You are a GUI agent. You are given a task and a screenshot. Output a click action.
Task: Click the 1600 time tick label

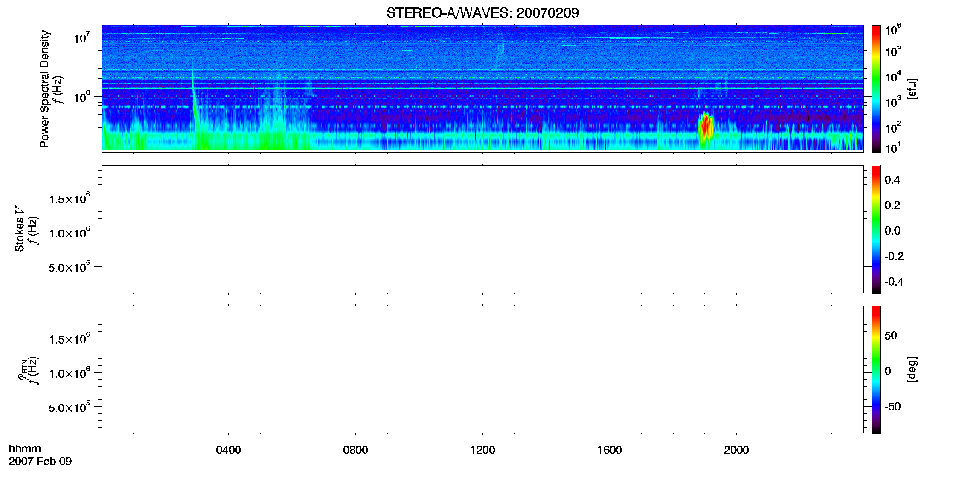coord(610,450)
